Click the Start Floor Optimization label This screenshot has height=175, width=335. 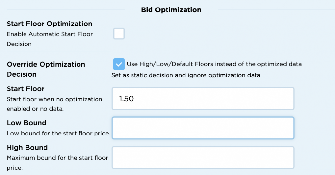point(49,24)
